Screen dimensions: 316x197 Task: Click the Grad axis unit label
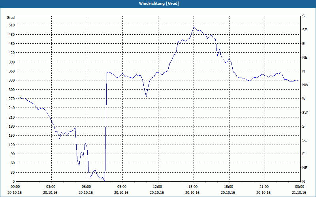(x=11, y=18)
